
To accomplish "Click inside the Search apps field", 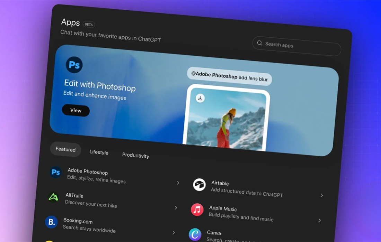I will pos(296,46).
